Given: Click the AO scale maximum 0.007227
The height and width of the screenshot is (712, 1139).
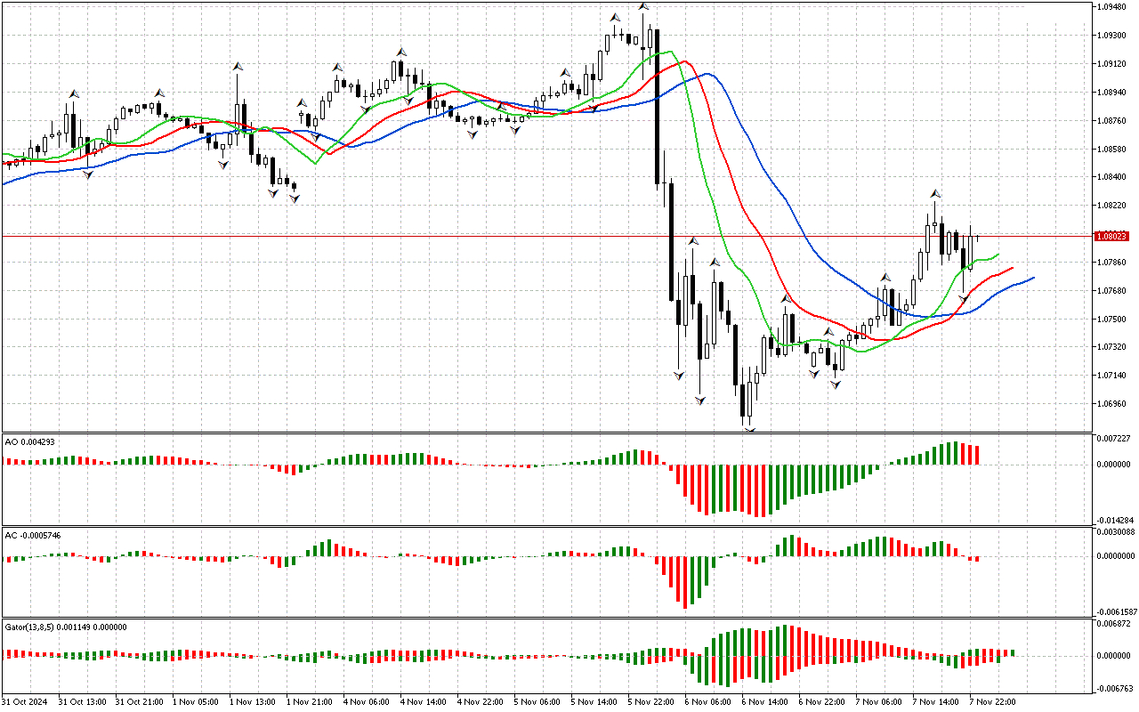Looking at the screenshot, I should [x=1112, y=440].
